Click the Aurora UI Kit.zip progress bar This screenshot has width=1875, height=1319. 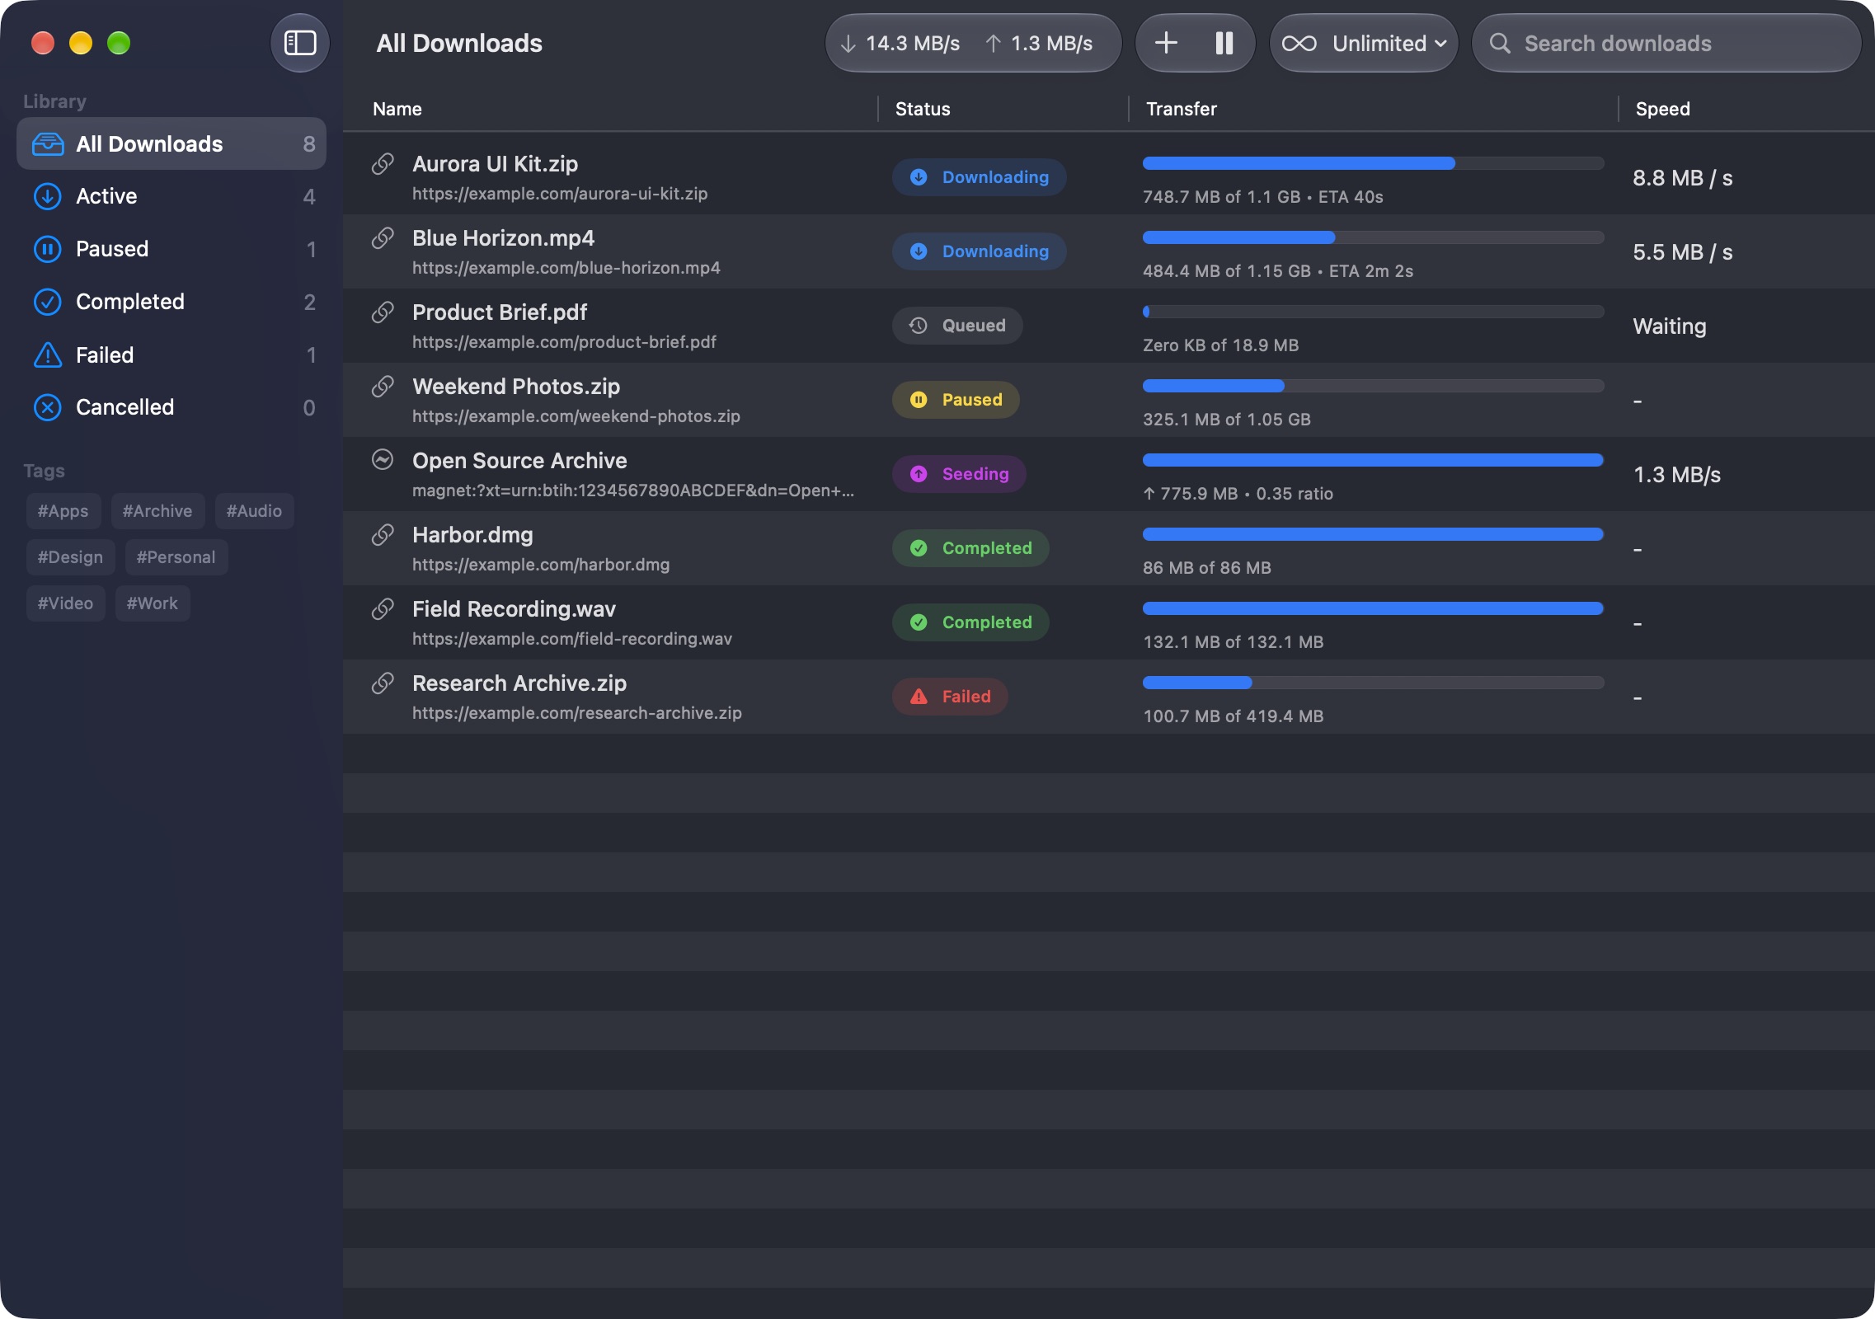tap(1374, 163)
